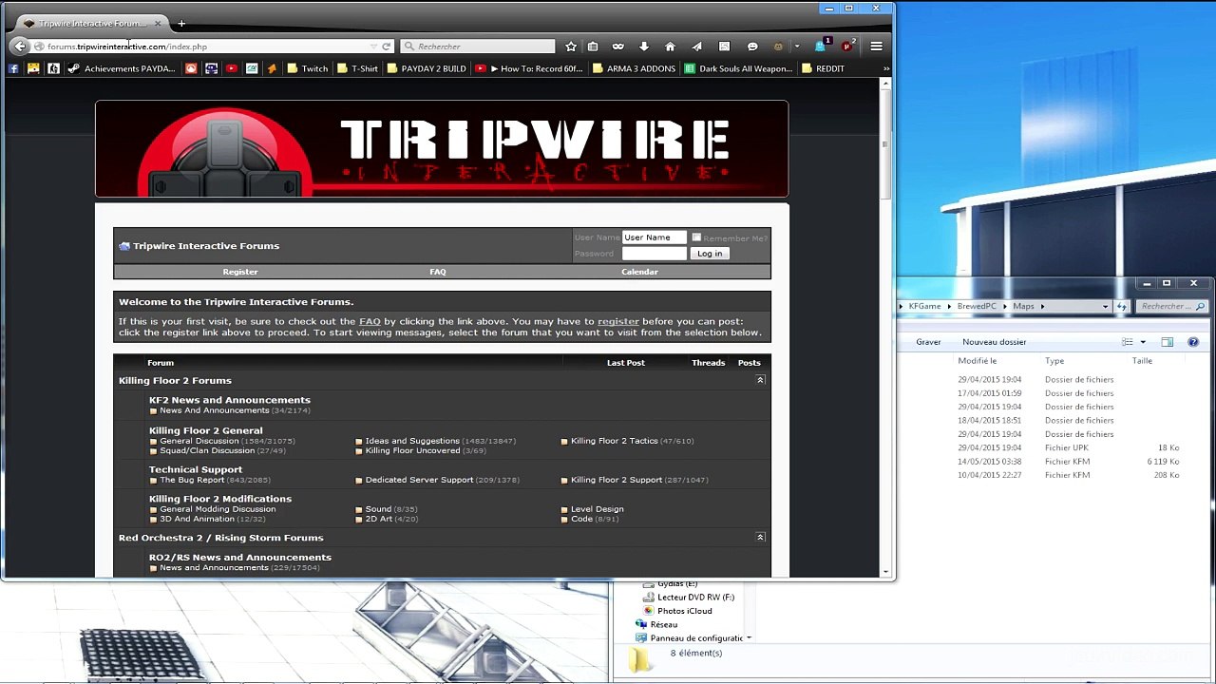Click the register link in welcome text
Viewport: 1216px width, 684px height.
[x=618, y=321]
